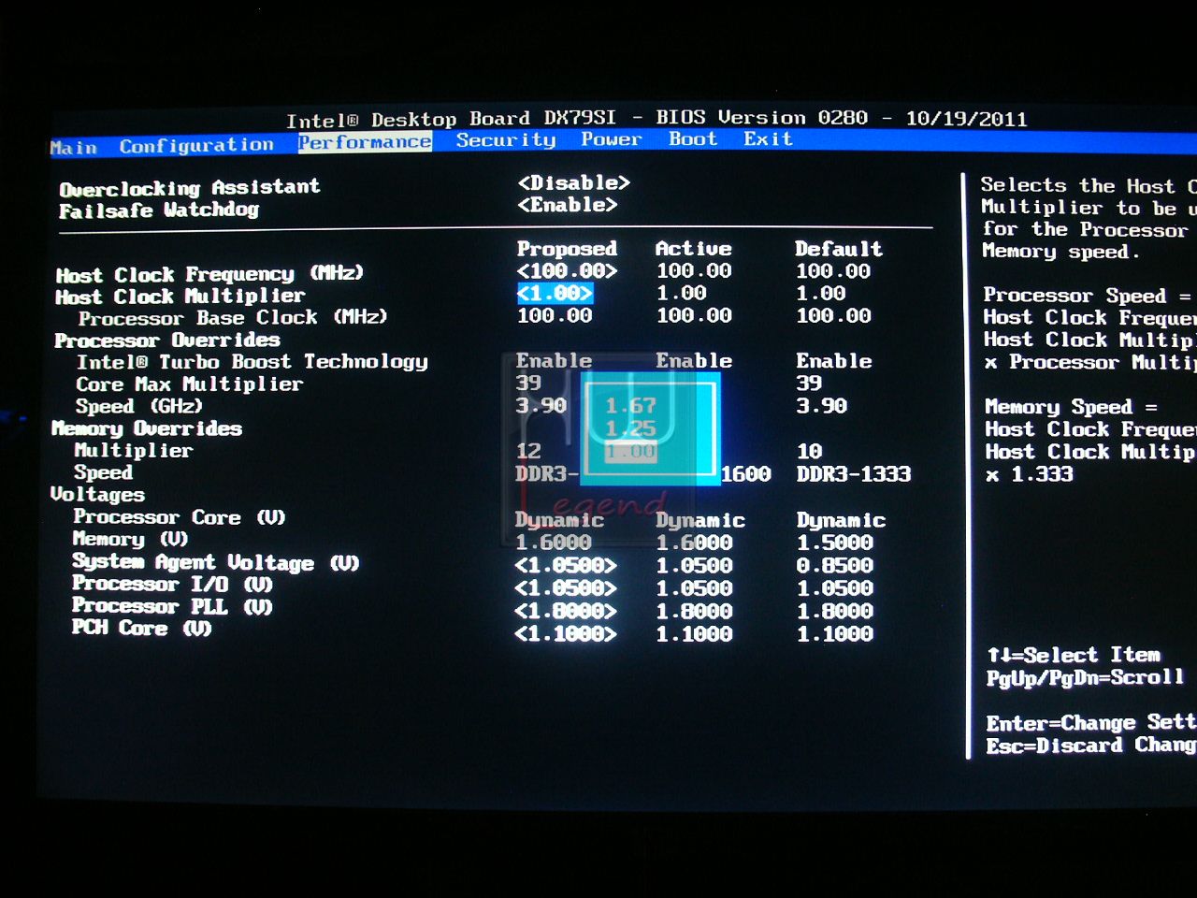The width and height of the screenshot is (1197, 898).
Task: Click the default Turbo Boost Enable value
Action: [x=834, y=361]
